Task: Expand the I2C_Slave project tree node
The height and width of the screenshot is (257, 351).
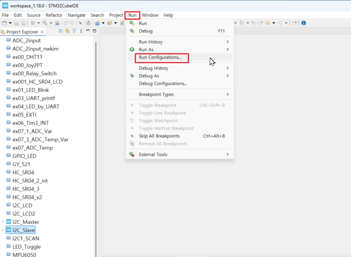Action: 3,230
